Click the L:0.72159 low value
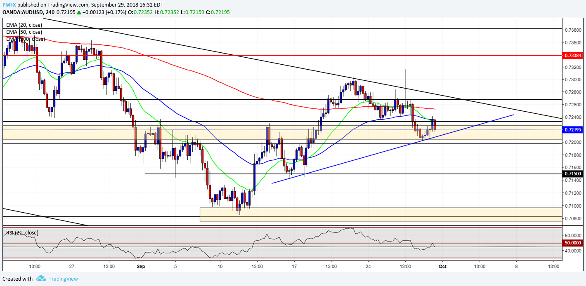586x286 pixels. [x=193, y=12]
